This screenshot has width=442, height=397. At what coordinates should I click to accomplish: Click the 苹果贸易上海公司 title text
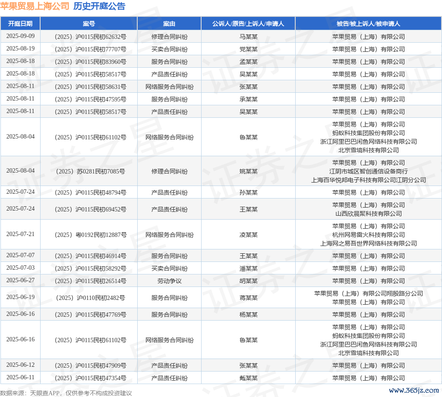(x=35, y=6)
